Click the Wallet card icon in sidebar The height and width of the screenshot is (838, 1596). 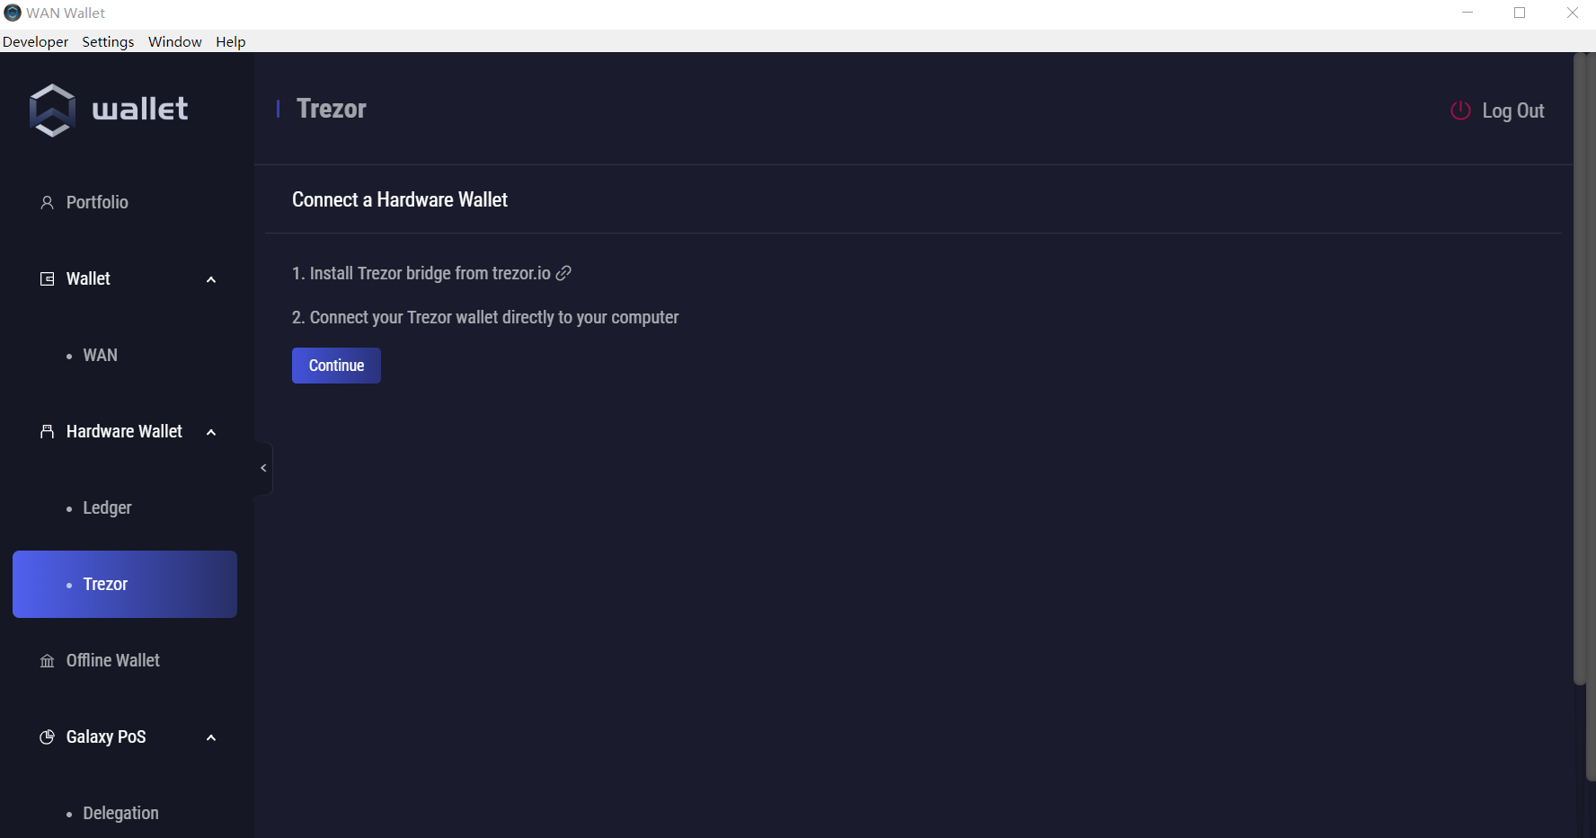click(x=48, y=279)
